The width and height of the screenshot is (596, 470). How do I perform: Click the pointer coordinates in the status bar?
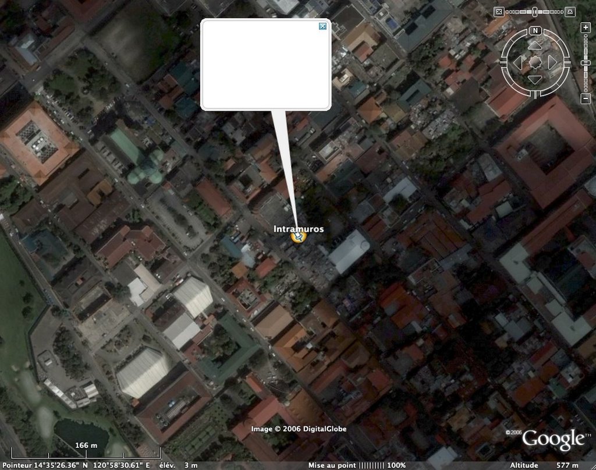click(76, 465)
